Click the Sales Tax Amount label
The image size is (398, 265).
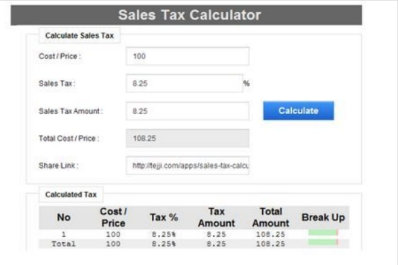click(71, 111)
